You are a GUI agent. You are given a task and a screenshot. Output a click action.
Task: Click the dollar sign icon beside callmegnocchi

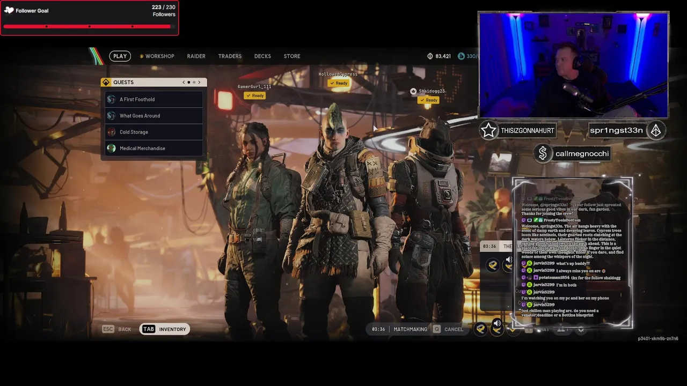543,153
